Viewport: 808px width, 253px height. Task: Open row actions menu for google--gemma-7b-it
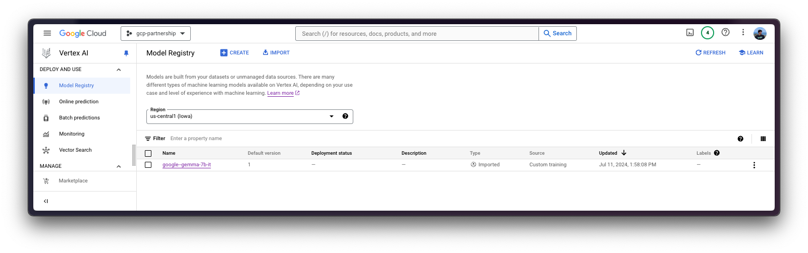pos(754,165)
